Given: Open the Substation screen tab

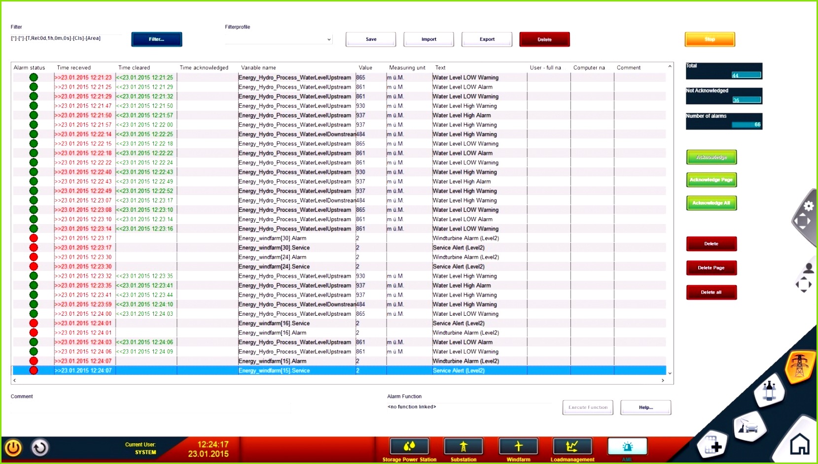Looking at the screenshot, I should click(463, 447).
